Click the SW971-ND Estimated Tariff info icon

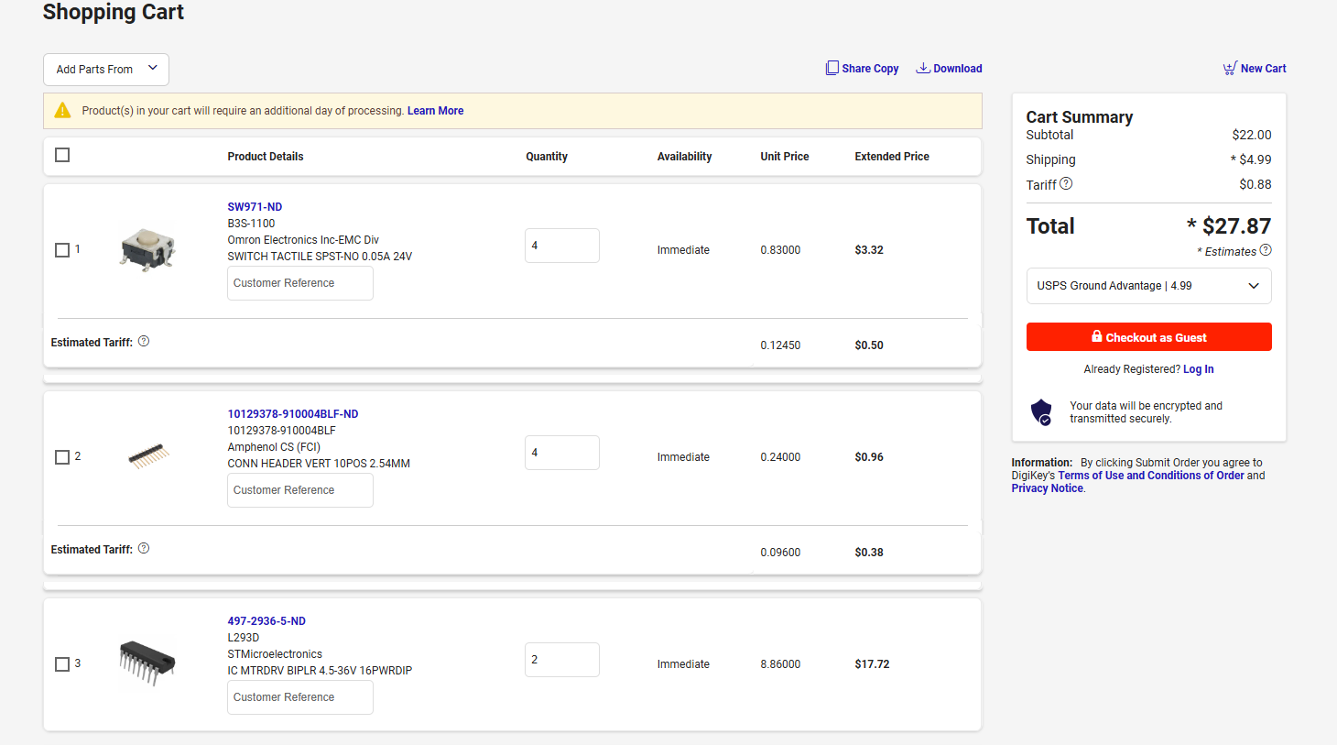click(x=144, y=342)
